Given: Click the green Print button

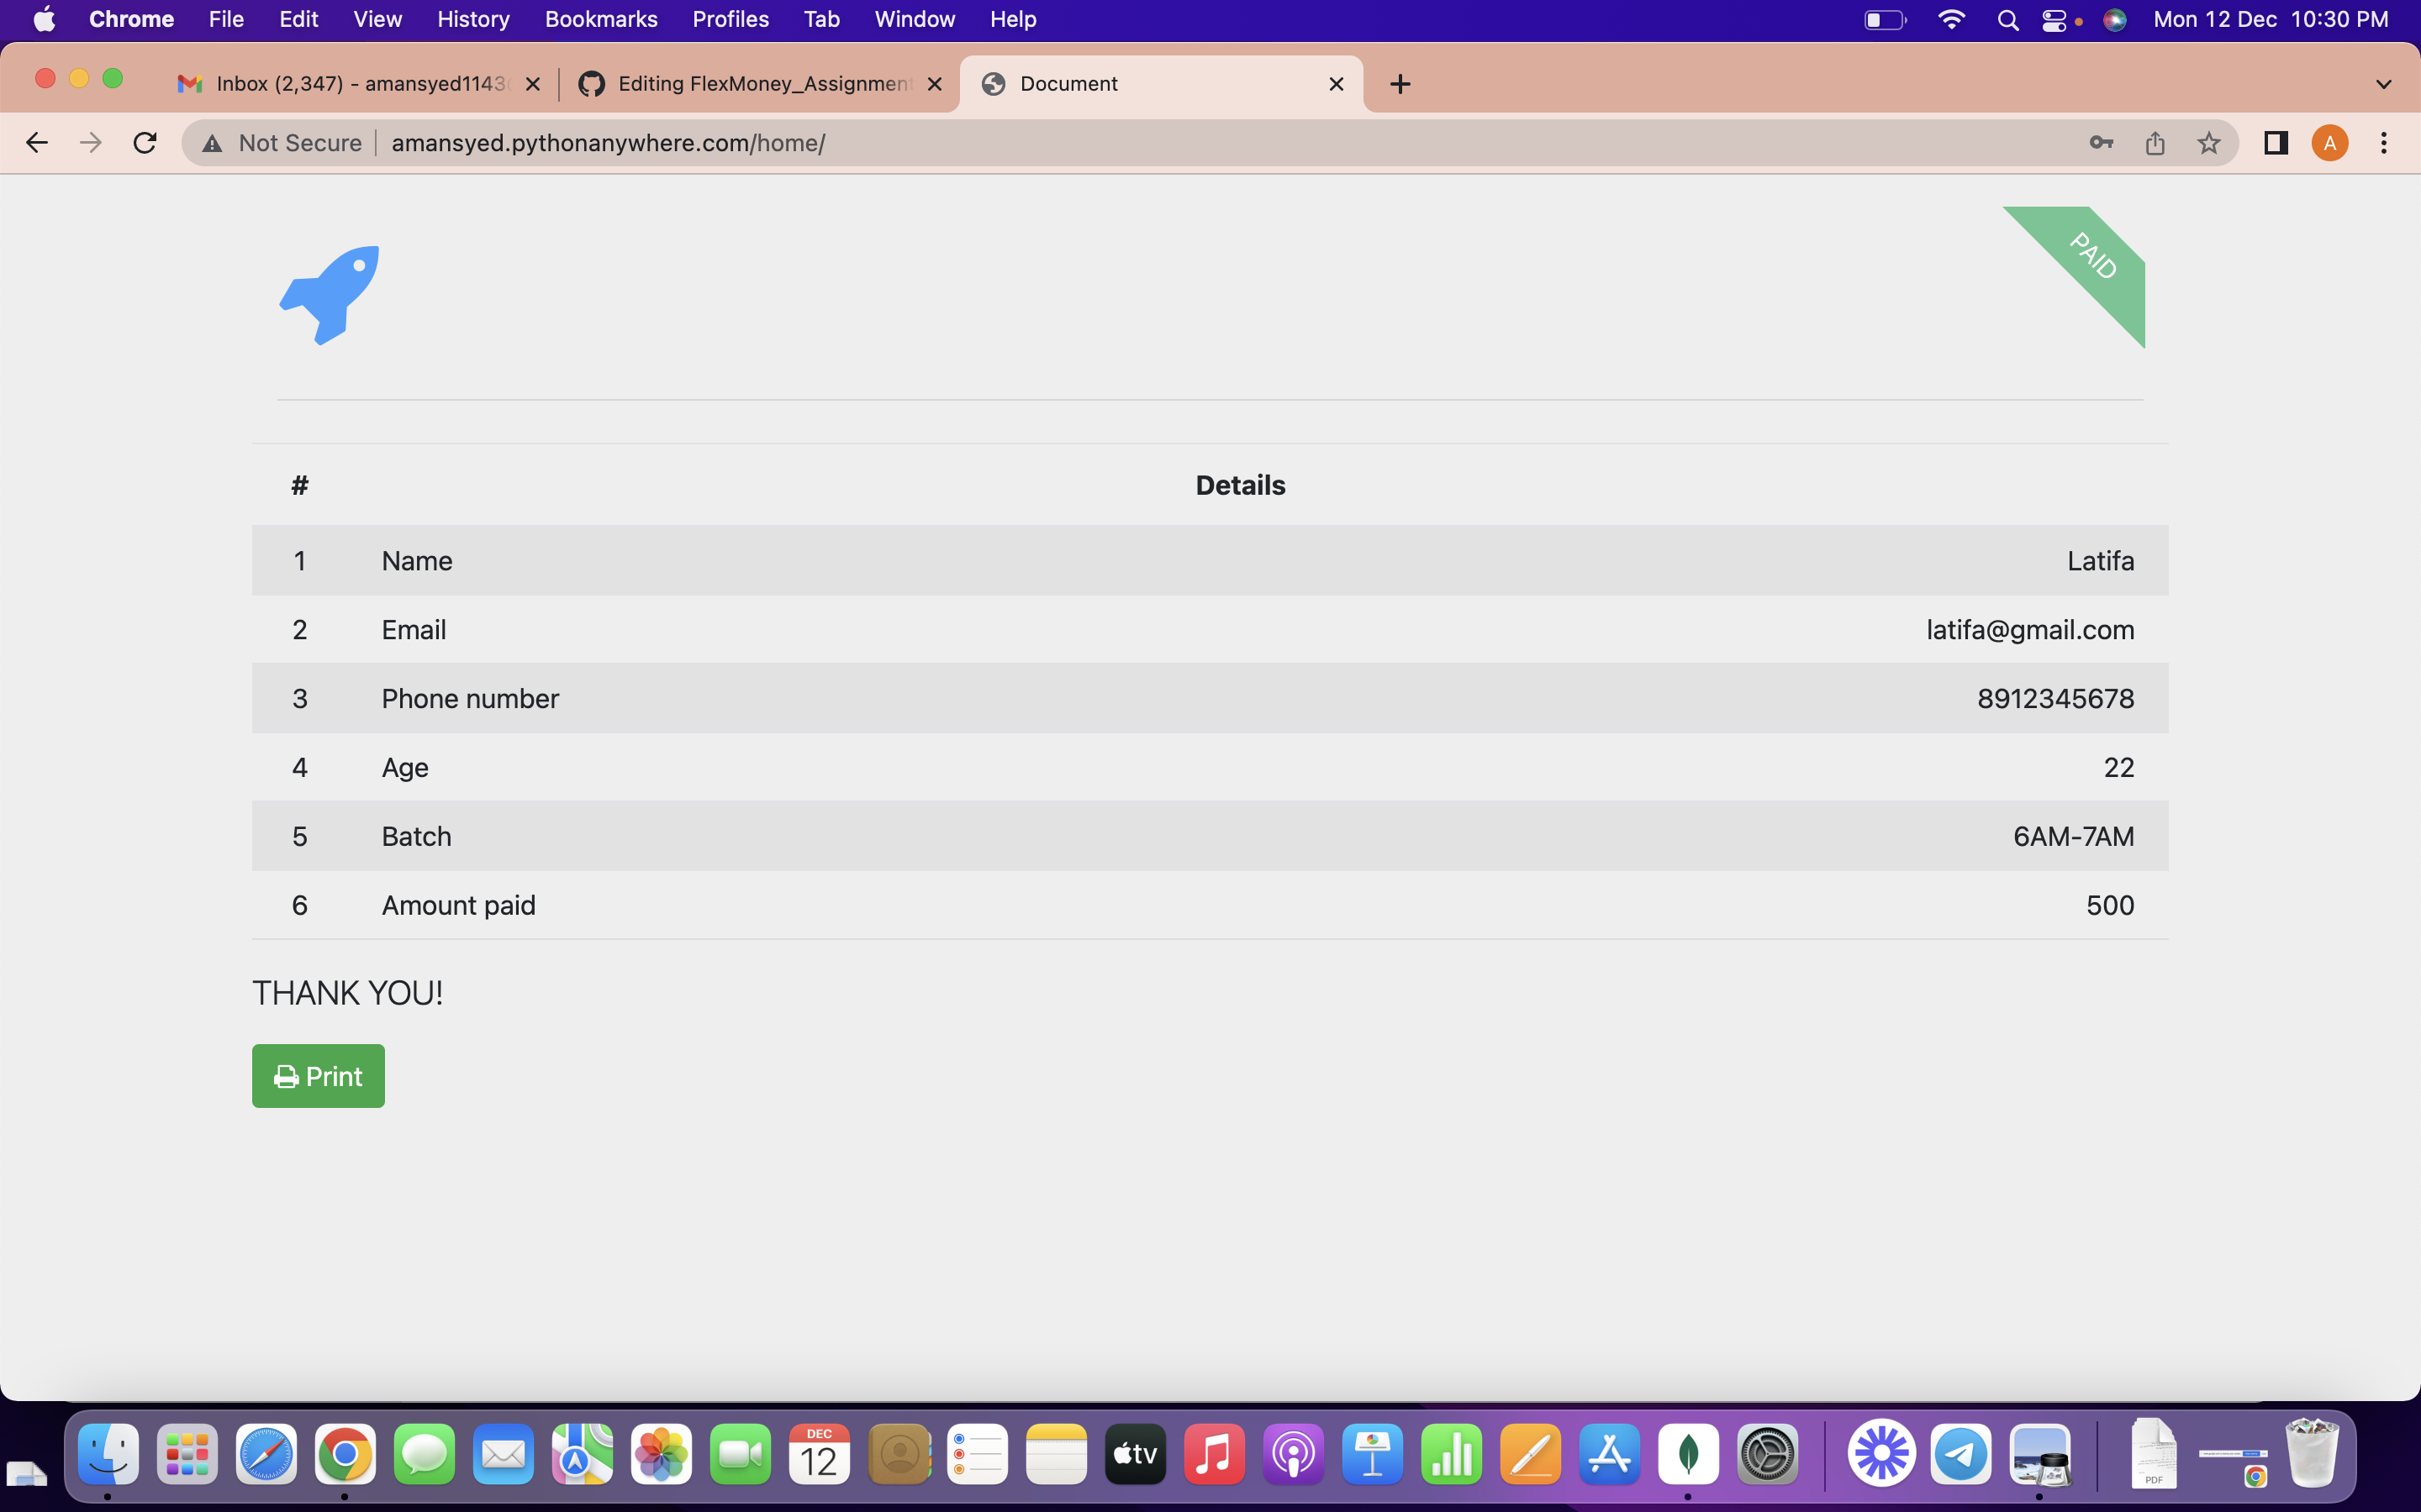Looking at the screenshot, I should 318,1075.
